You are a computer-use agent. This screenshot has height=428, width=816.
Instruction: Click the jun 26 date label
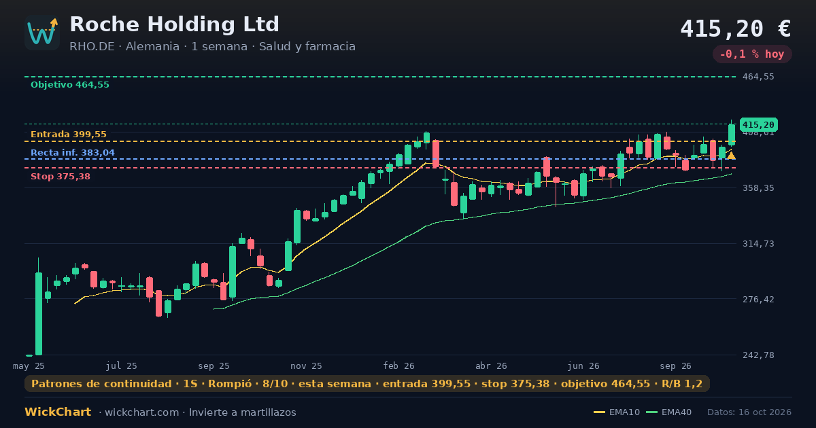(x=584, y=365)
